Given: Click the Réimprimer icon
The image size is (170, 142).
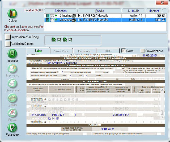Looking at the screenshot, I should (12, 83).
